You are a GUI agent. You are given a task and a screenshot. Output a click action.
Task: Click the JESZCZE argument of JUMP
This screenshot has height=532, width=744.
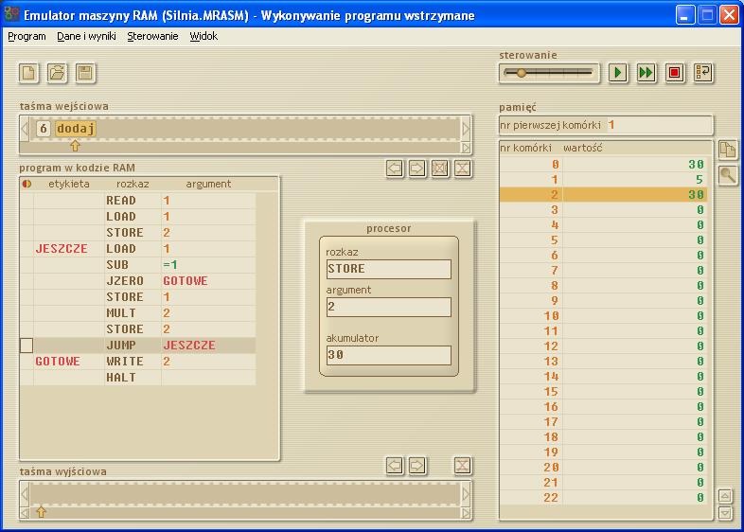point(189,346)
